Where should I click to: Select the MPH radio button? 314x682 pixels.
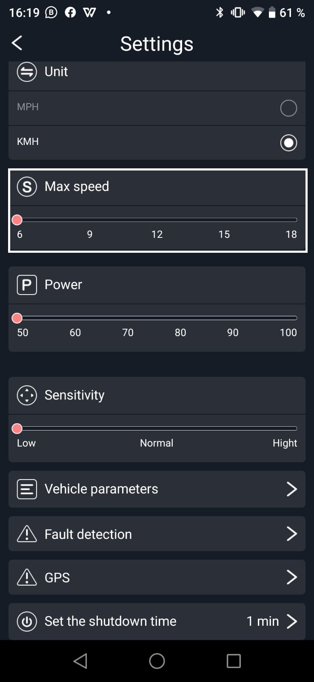coord(288,108)
